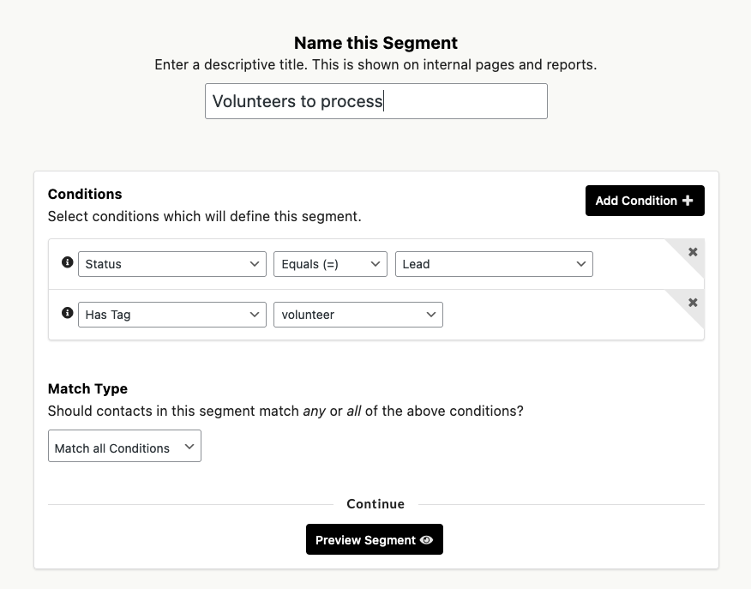The image size is (751, 589).
Task: Open the Equals (=) operator dropdown
Action: pos(330,264)
